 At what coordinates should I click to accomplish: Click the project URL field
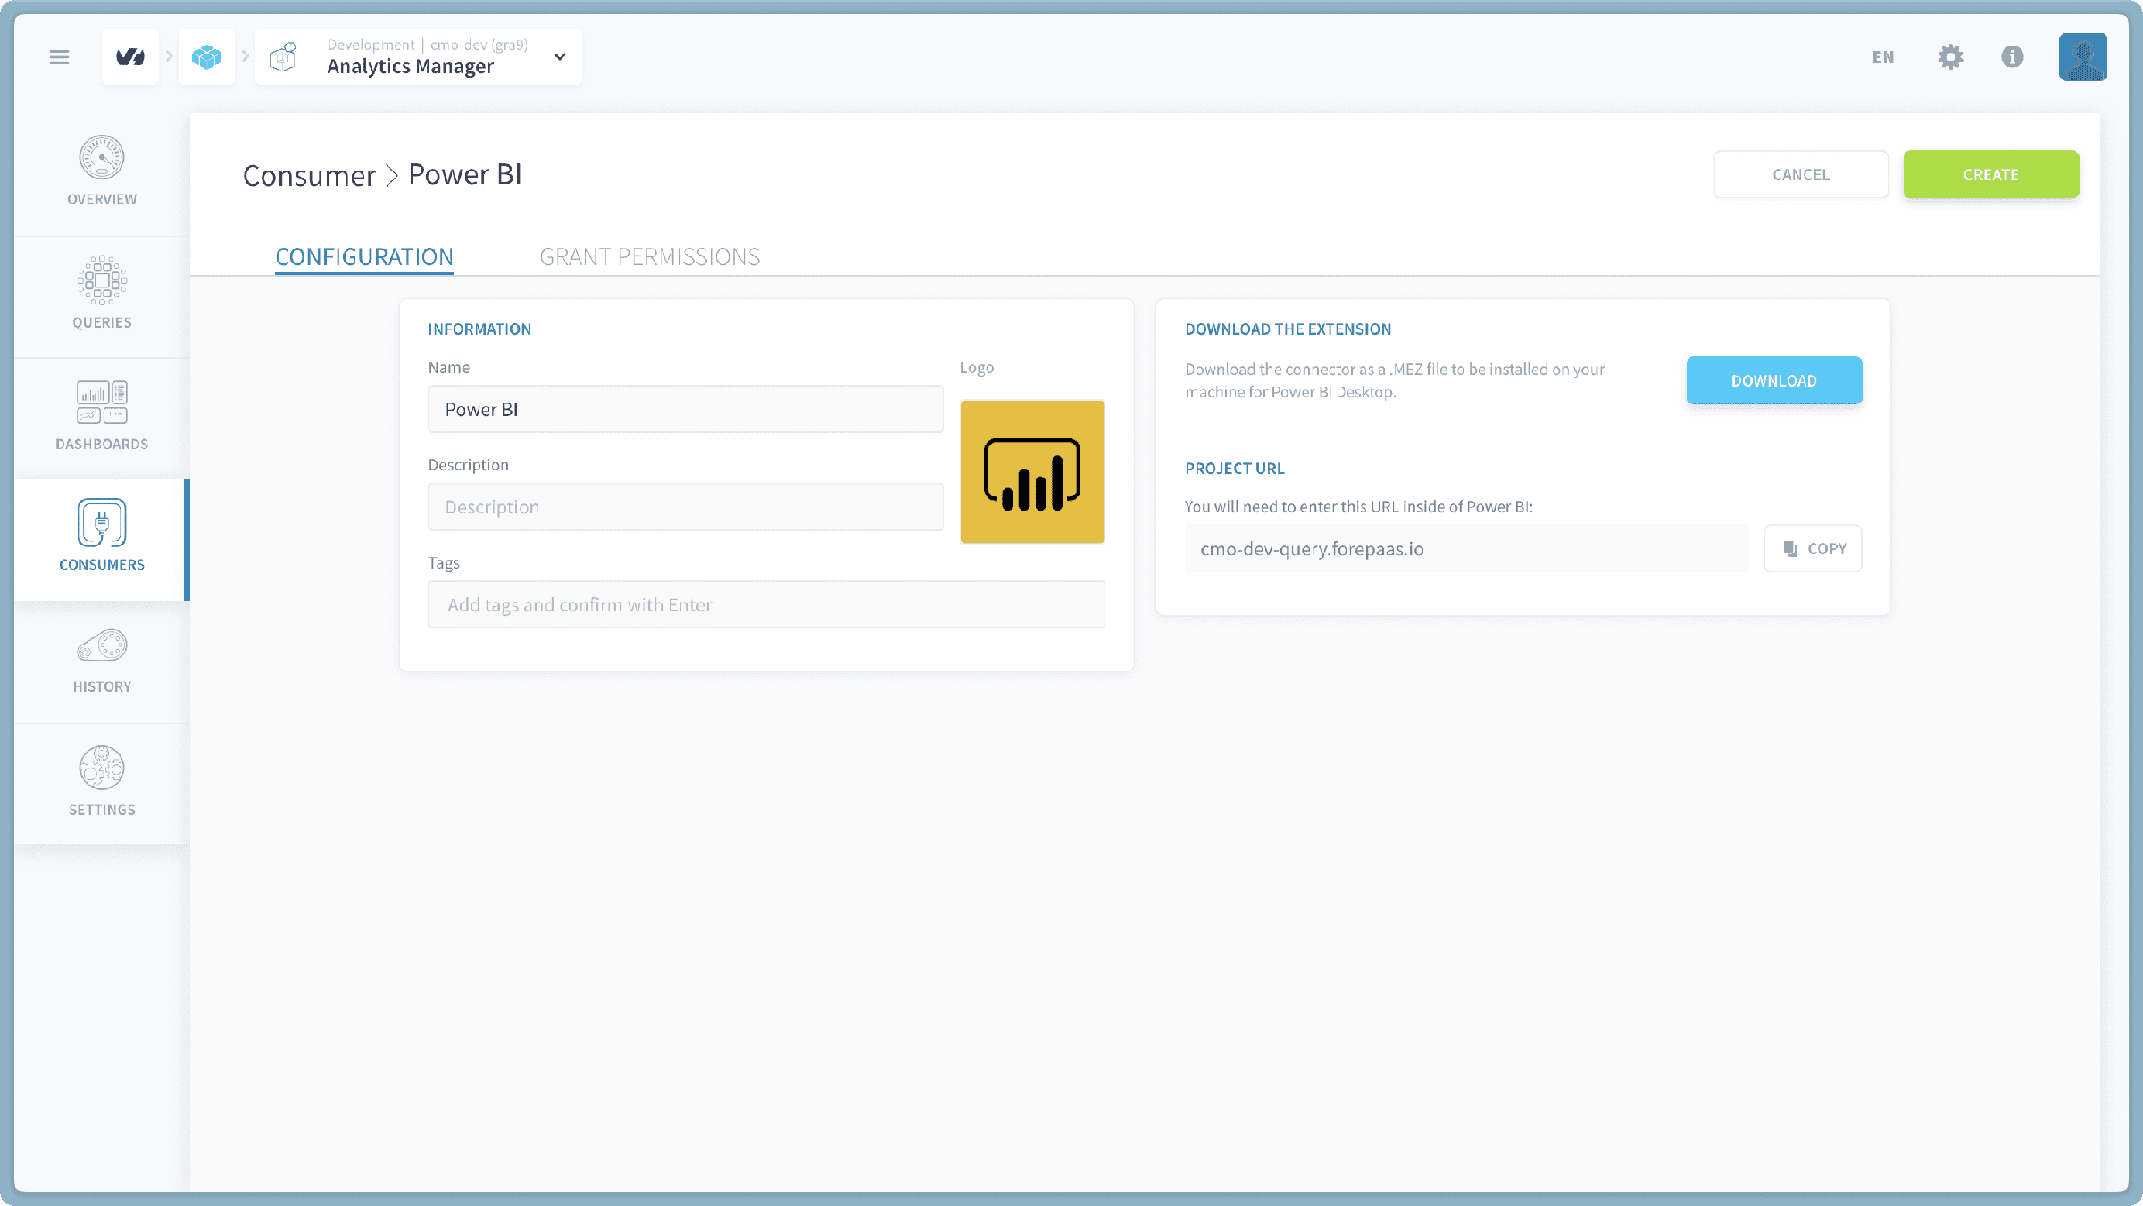pyautogui.click(x=1467, y=549)
